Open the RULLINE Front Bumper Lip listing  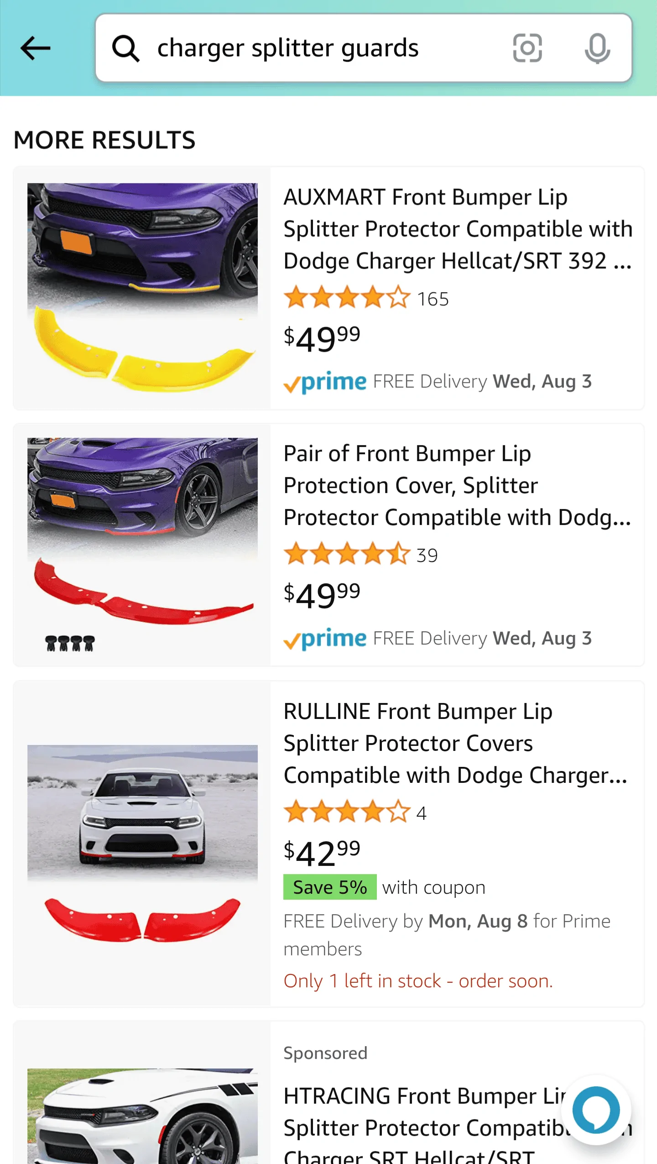coord(455,743)
